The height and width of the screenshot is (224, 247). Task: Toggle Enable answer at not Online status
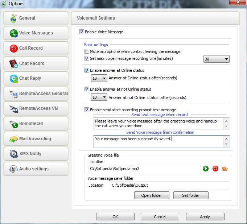pos(87,89)
